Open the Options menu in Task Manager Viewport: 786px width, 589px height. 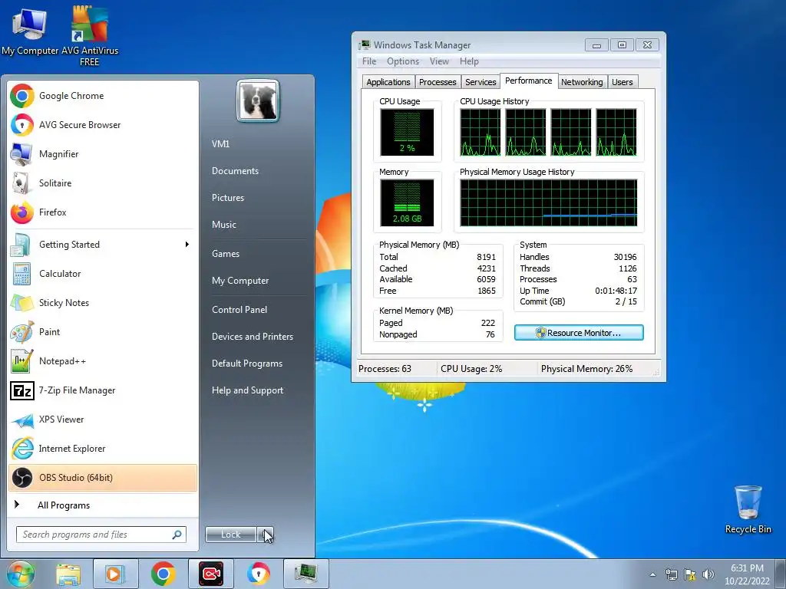point(402,61)
